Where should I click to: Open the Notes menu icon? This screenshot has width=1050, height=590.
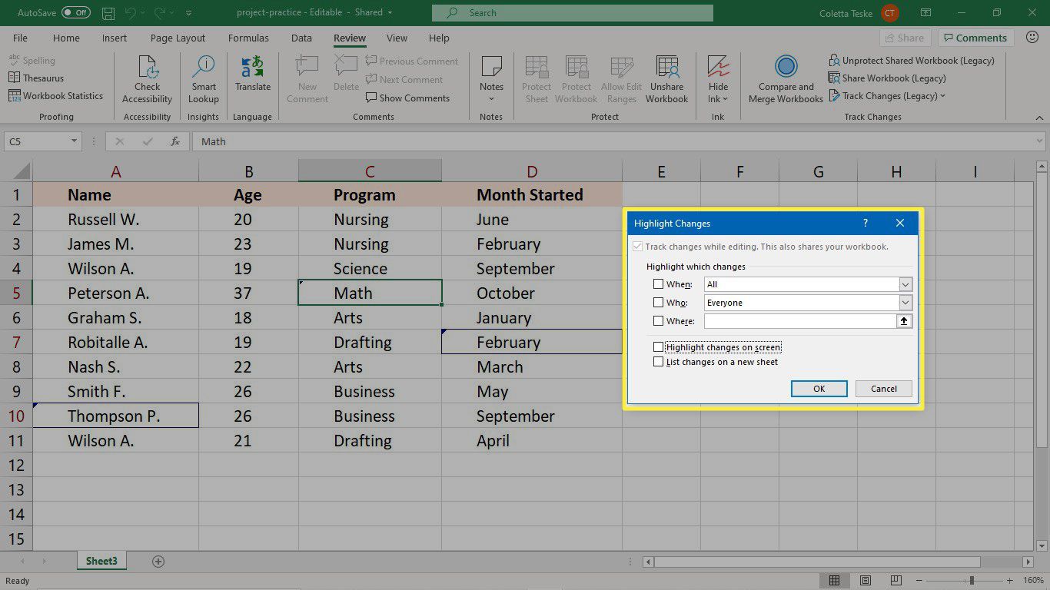[x=491, y=80]
